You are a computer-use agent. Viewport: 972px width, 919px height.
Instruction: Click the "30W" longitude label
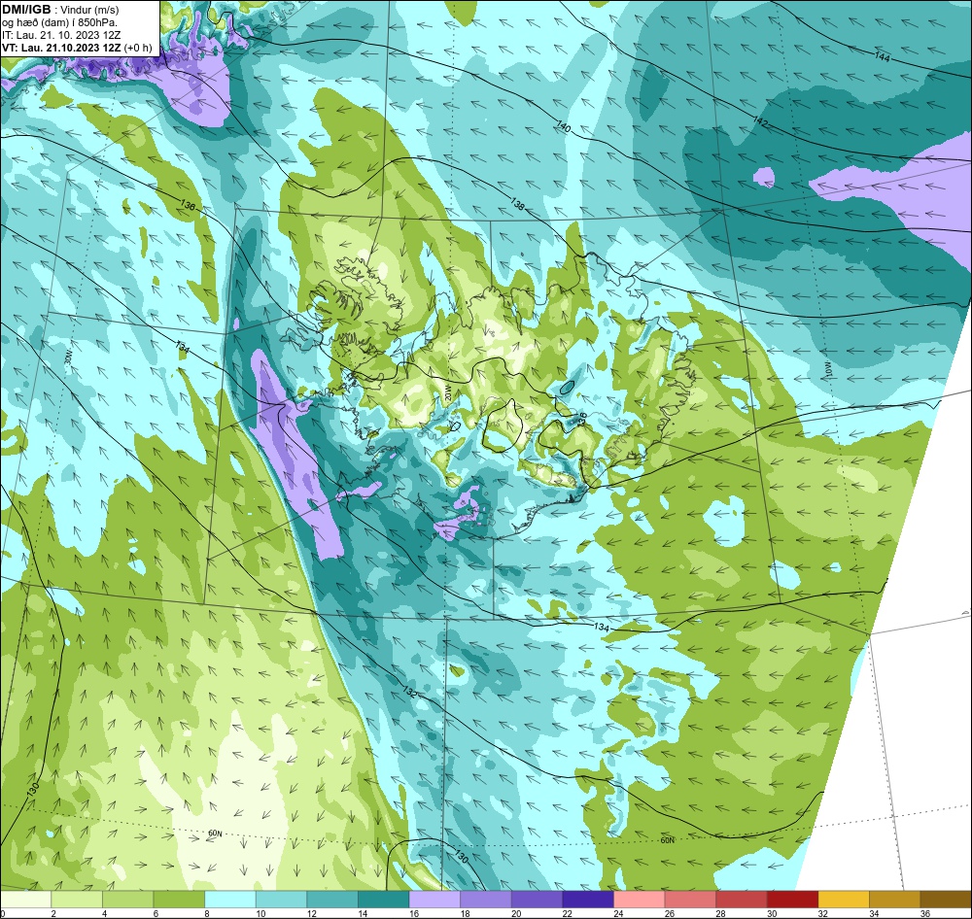pos(68,358)
